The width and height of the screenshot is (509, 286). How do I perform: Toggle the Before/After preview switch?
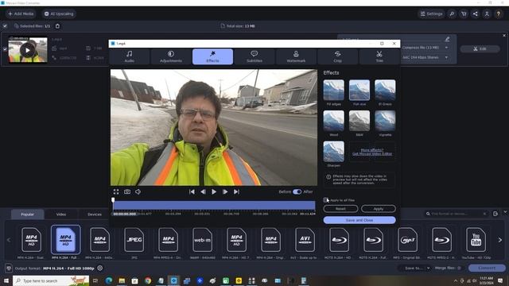tap(297, 191)
